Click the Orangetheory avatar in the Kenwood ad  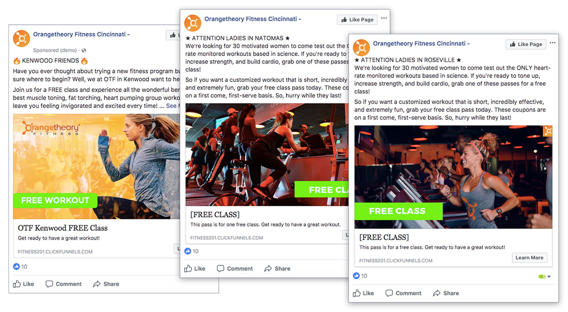coord(21,39)
